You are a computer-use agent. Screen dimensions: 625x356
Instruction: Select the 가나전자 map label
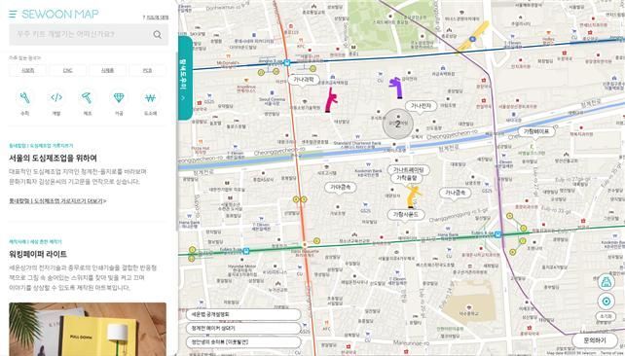click(421, 106)
